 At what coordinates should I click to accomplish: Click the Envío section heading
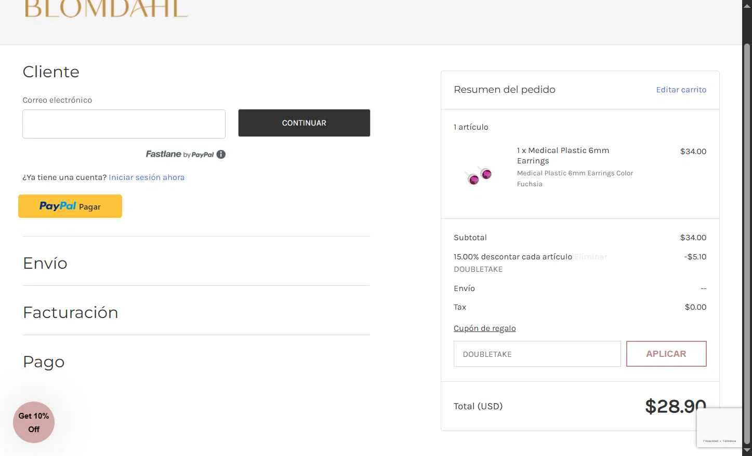(45, 263)
